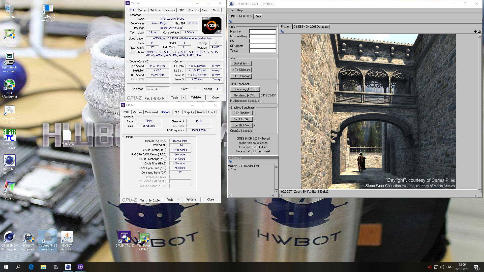Open the Recycle Bin desktop icon
Screen dimensions: 484x272
click(x=9, y=11)
